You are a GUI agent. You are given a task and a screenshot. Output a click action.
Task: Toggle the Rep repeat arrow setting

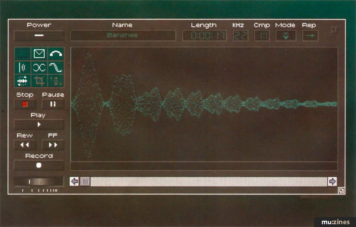(x=310, y=35)
